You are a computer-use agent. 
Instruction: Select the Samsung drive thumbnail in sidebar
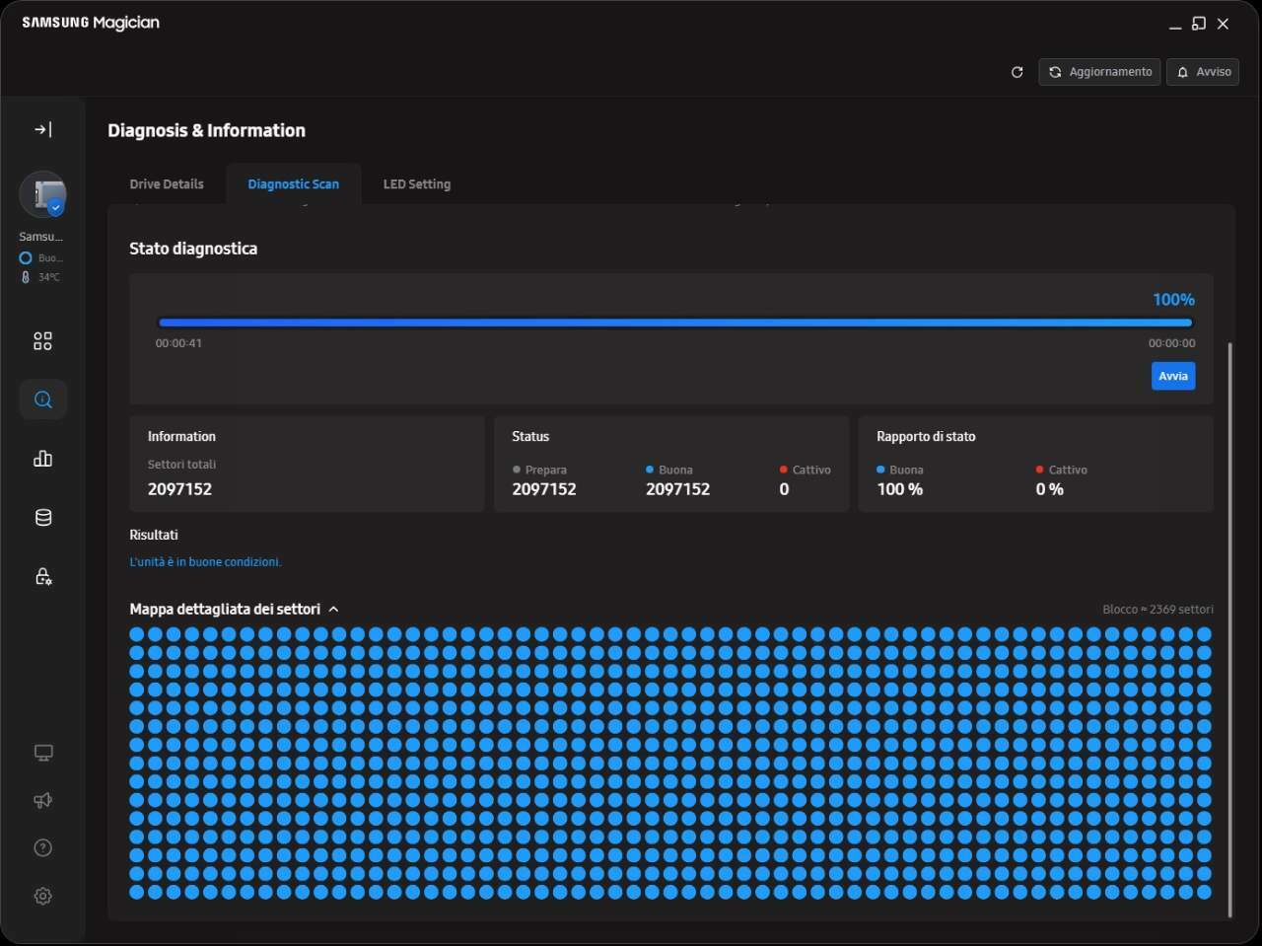click(x=43, y=194)
